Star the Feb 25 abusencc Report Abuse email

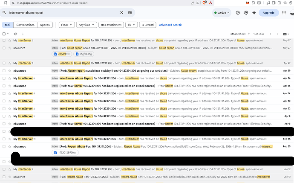[9, 147]
